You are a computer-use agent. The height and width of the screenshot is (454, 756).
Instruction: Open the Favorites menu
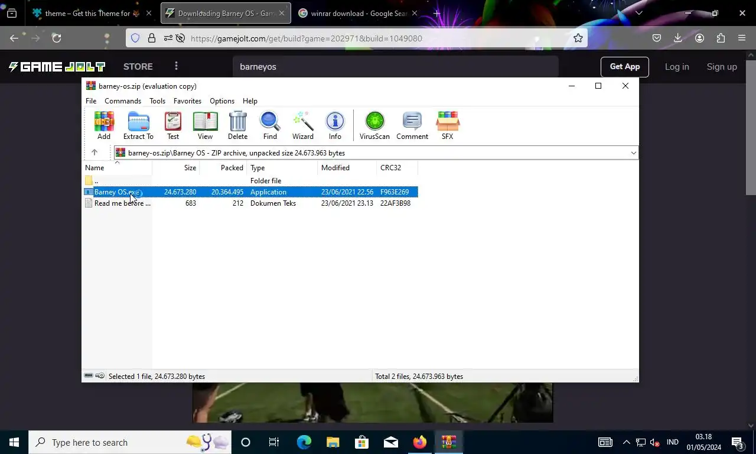tap(187, 101)
